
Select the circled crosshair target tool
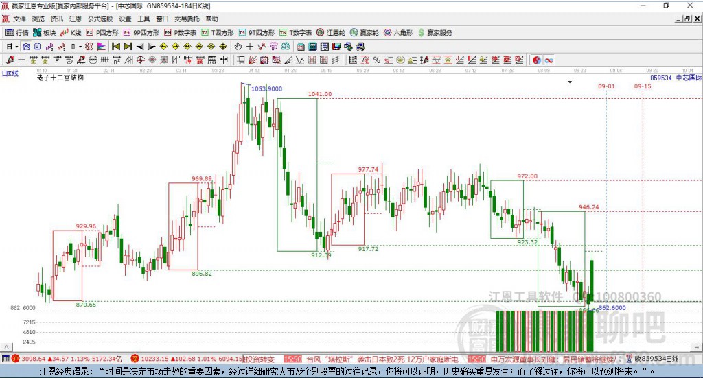click(140, 60)
